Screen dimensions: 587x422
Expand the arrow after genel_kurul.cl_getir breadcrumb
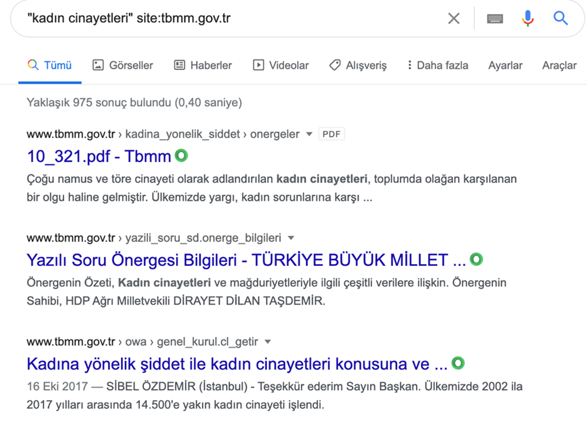click(x=268, y=342)
